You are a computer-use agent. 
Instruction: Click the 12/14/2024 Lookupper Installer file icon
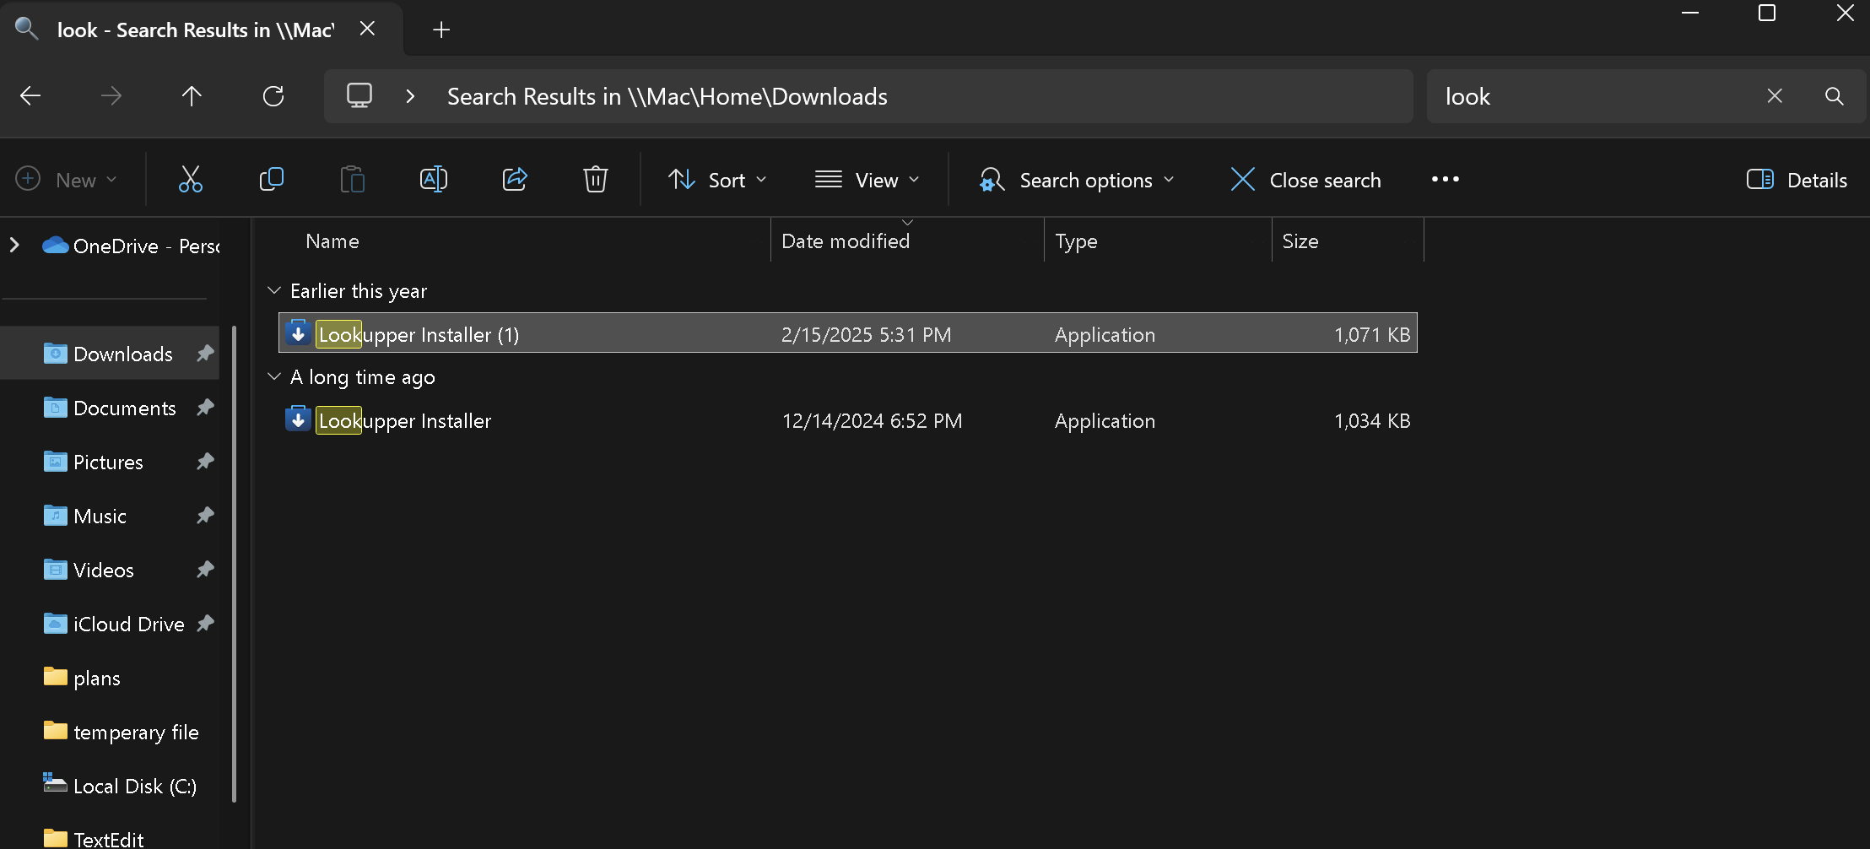(x=298, y=419)
